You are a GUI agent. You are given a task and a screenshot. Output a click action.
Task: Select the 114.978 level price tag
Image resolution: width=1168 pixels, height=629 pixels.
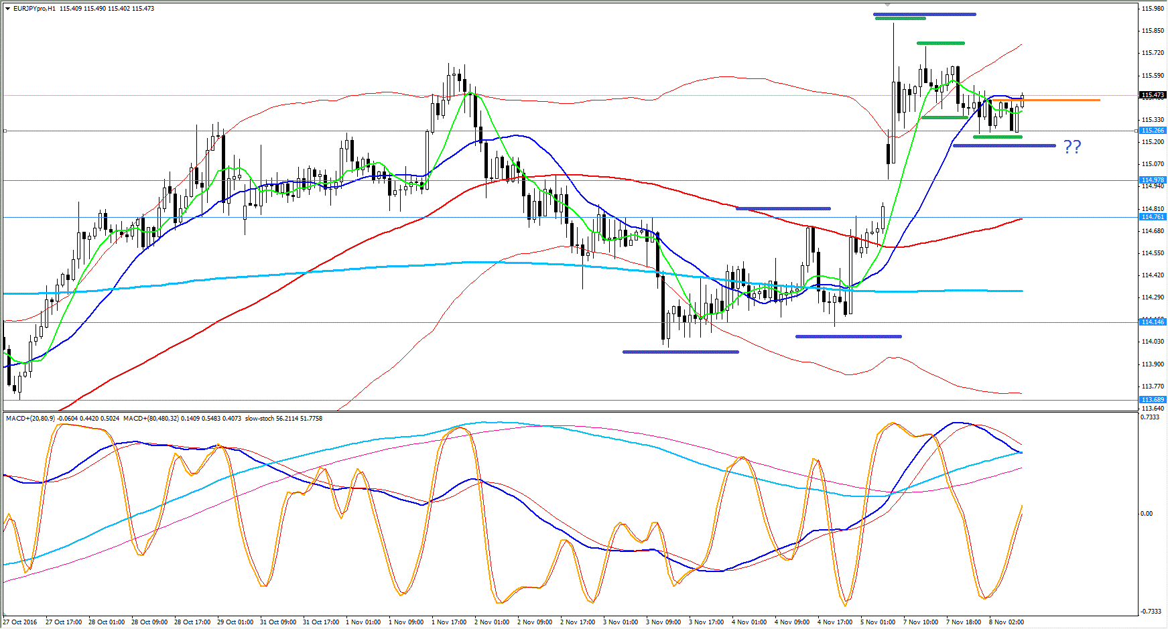[x=1153, y=180]
